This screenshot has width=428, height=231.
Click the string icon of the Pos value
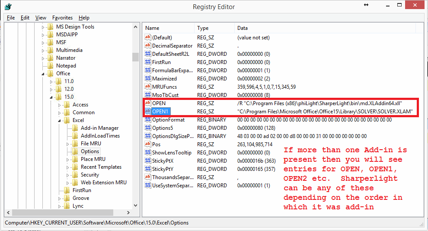[x=148, y=144]
